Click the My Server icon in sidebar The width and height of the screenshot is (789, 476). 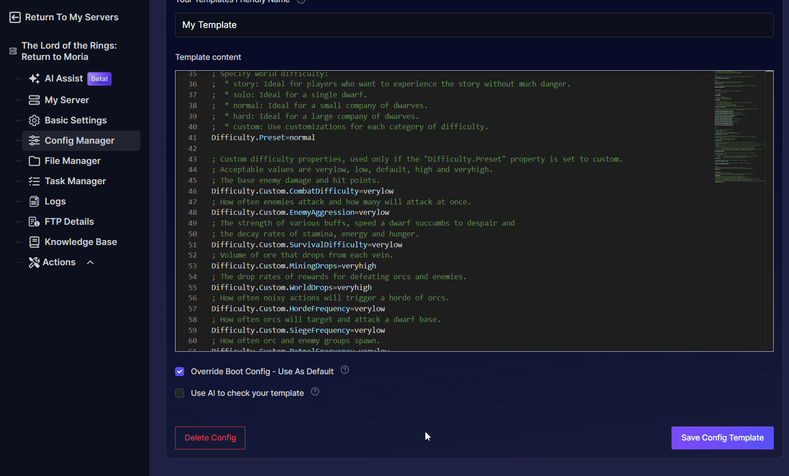point(34,100)
